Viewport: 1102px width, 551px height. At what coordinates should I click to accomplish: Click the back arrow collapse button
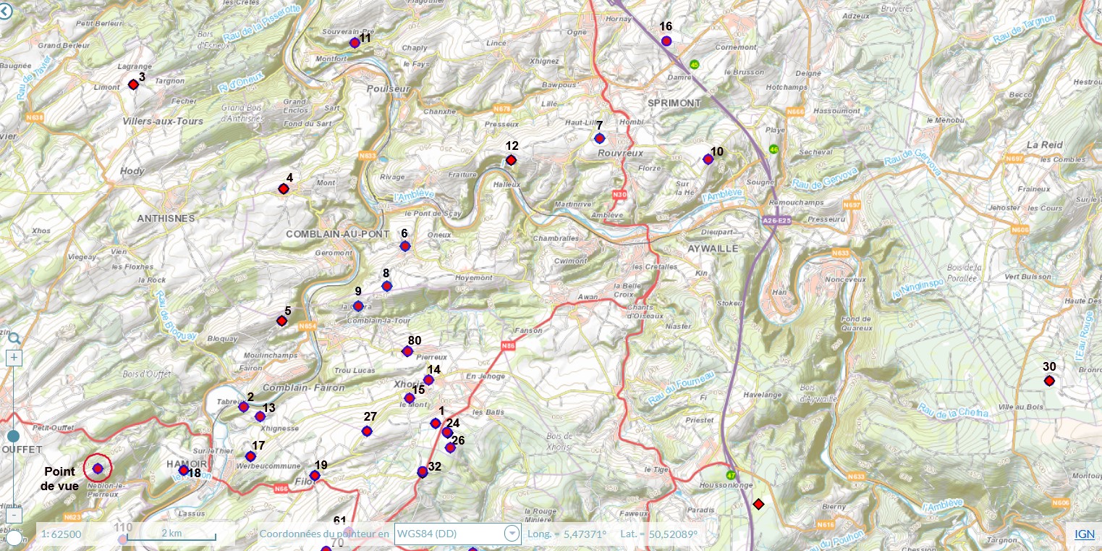pos(8,10)
